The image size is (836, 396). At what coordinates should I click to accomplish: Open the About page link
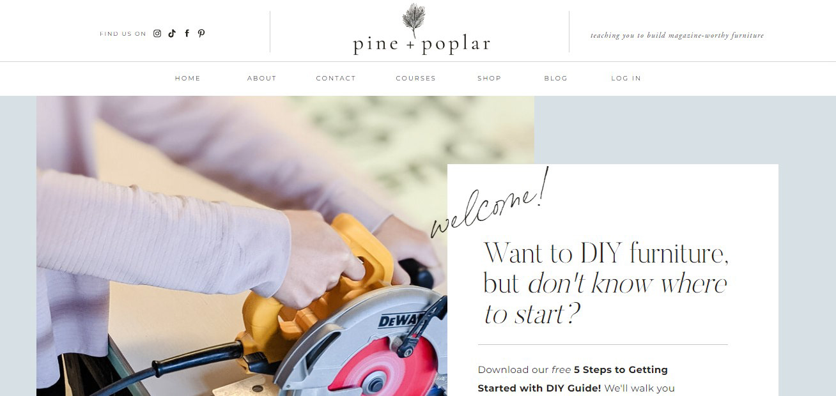262,78
